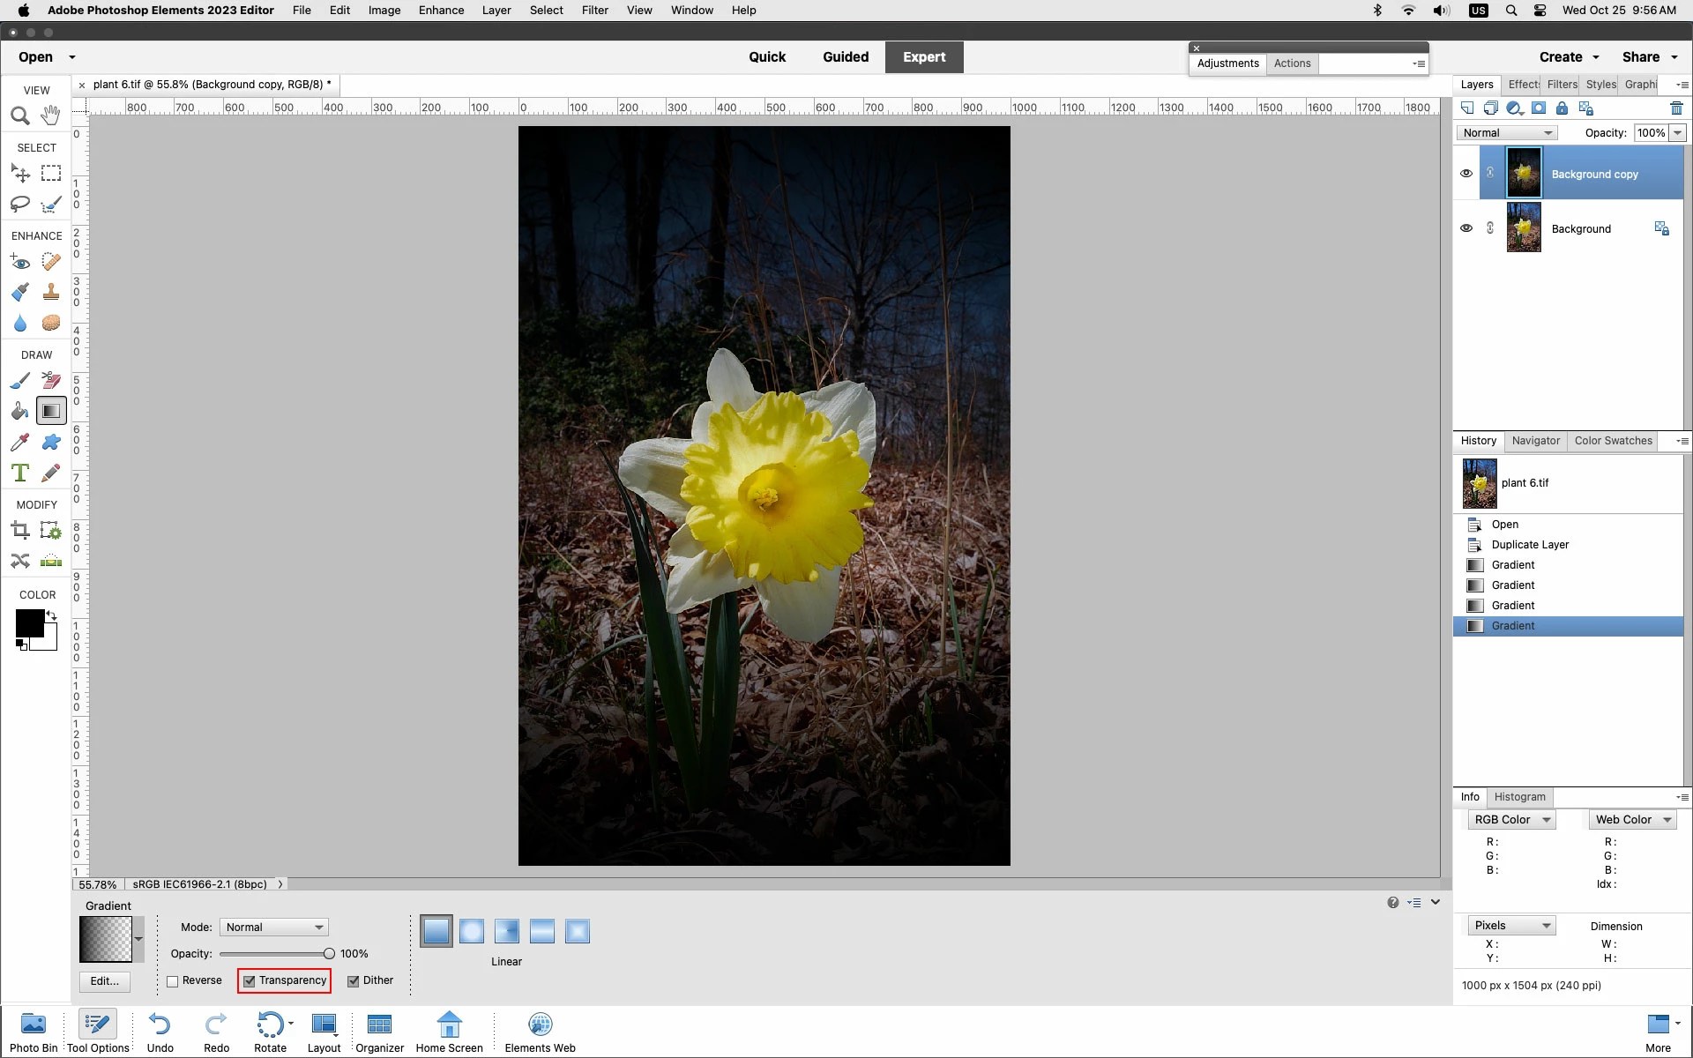Expand the RGB Color dropdown
Screen dimensions: 1693x1058
coord(1511,820)
